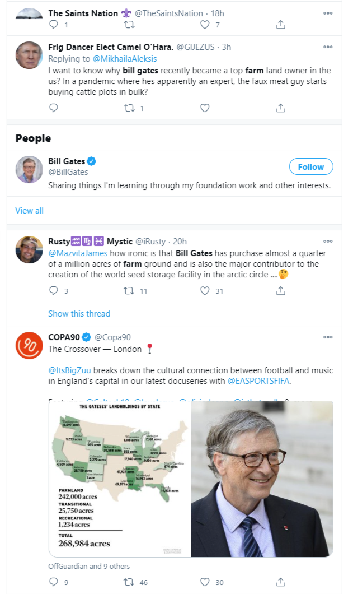Retweet the Frig Dancer Elect tweet
The image size is (353, 594).
coord(129,108)
